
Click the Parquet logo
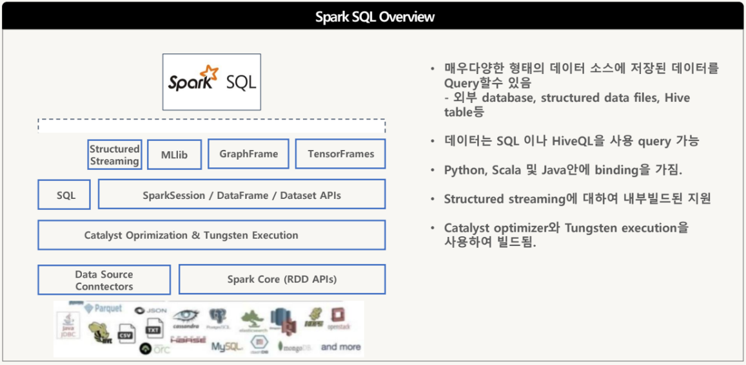103,308
